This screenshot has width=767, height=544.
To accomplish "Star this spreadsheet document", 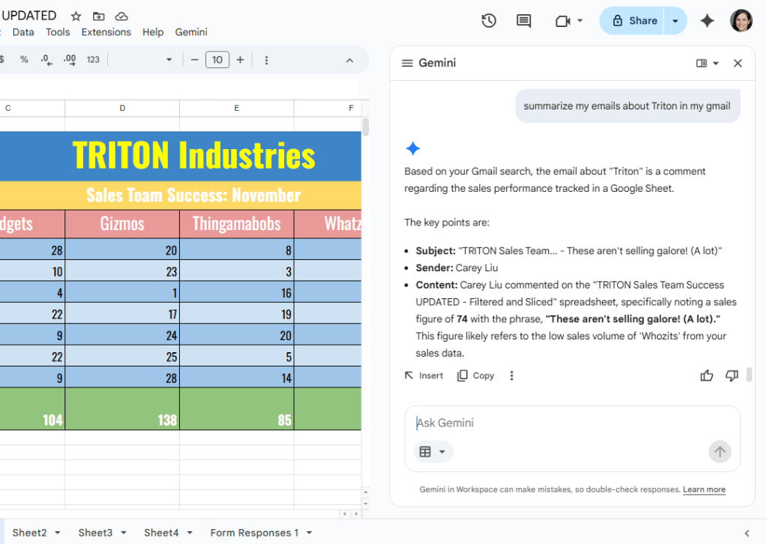I will (76, 16).
